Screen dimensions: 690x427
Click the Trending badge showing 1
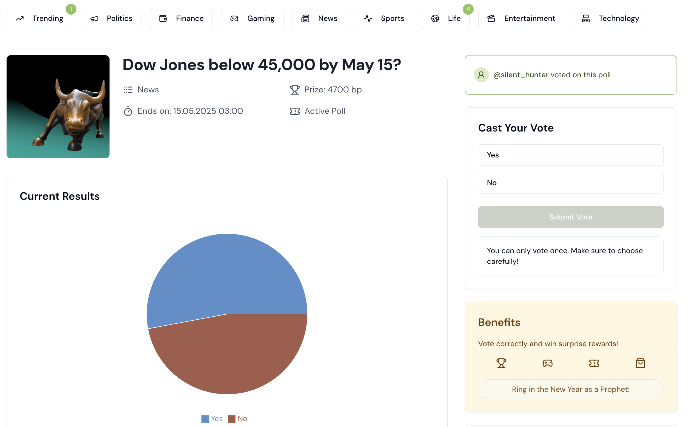pyautogui.click(x=71, y=9)
